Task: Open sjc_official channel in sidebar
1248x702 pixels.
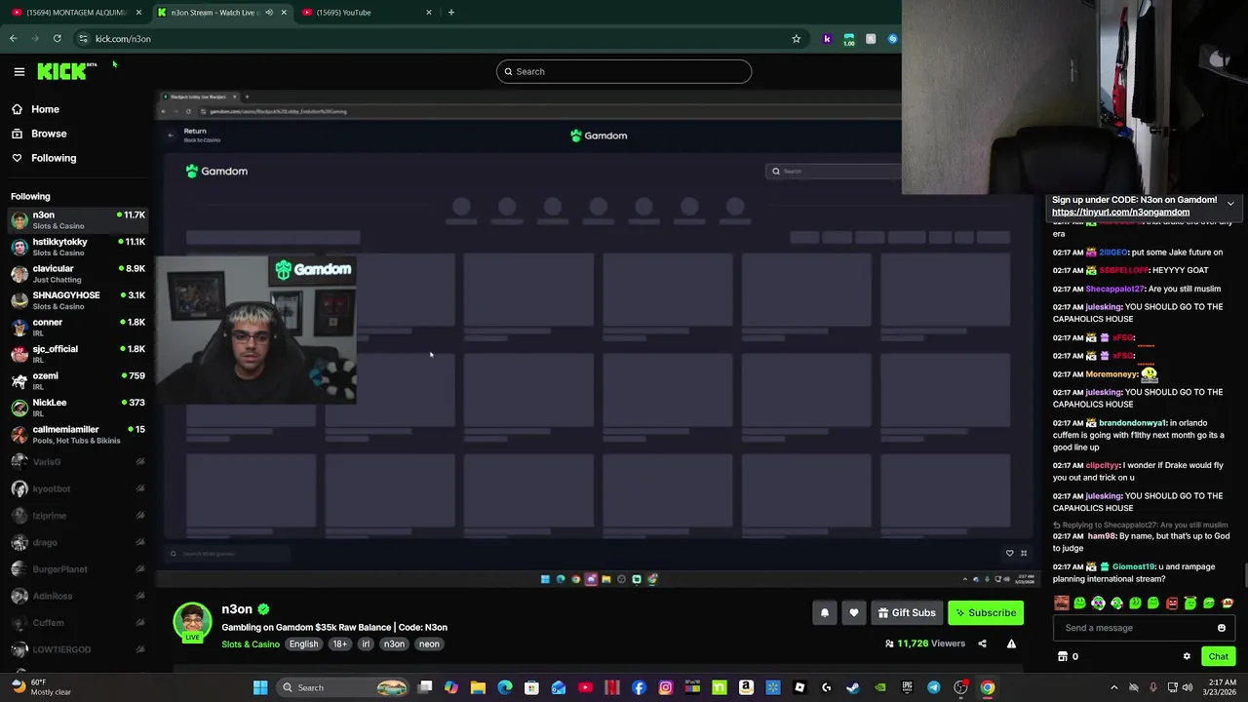Action: [x=78, y=354]
